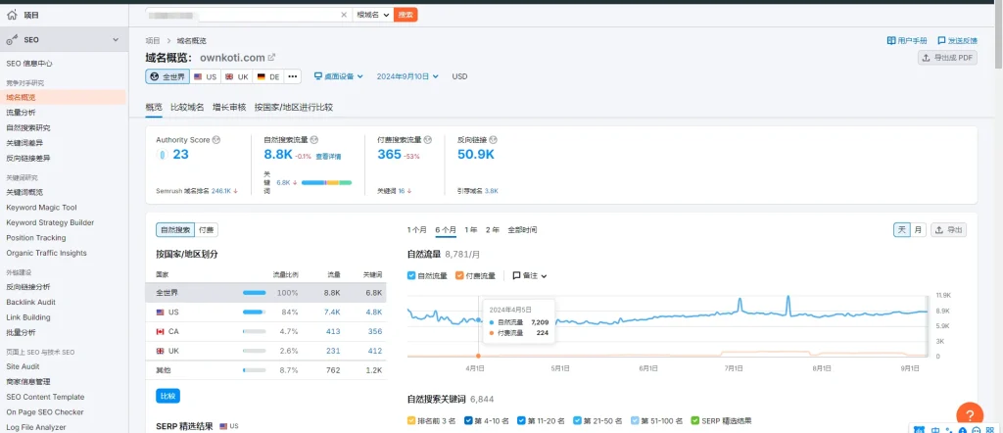Click the Authority Score circular gauge icon
This screenshot has width=1003, height=433.
pyautogui.click(x=163, y=154)
